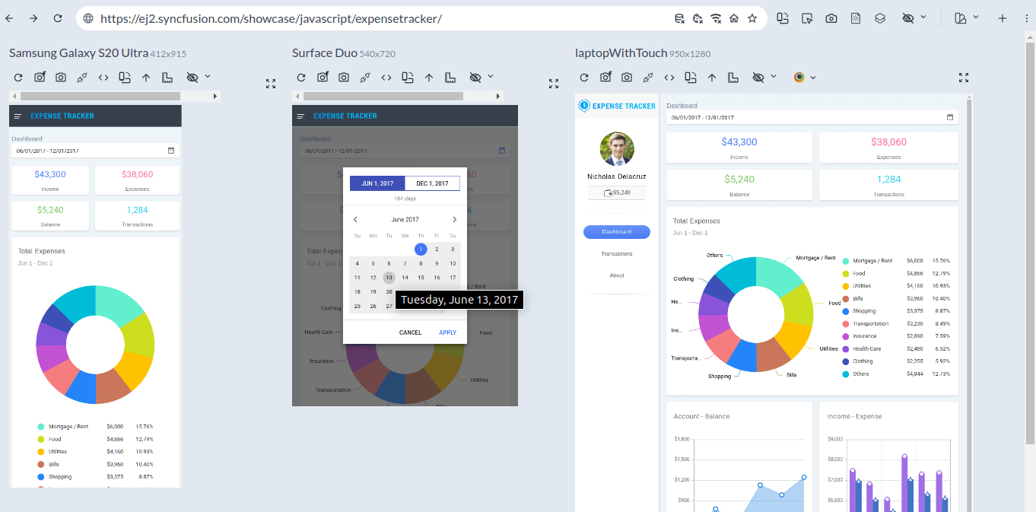
Task: Expand the browser engine dropdown on laptopWithTouch
Action: coord(813,78)
